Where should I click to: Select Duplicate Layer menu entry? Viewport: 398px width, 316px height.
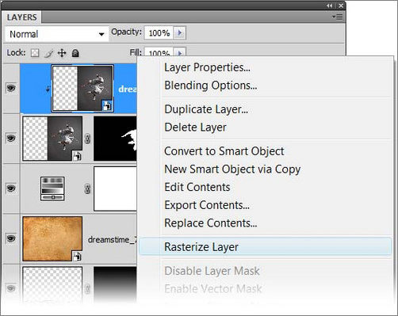coord(206,109)
